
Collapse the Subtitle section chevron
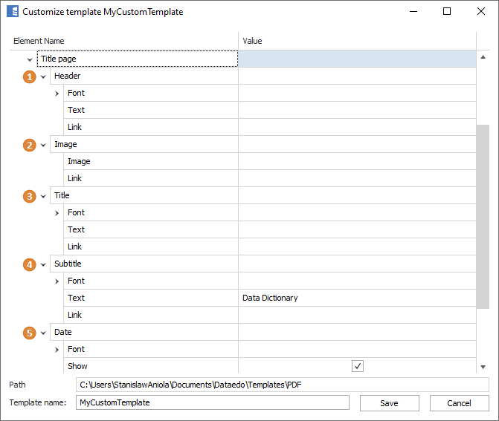(43, 264)
